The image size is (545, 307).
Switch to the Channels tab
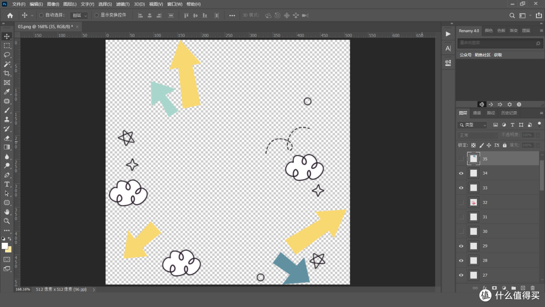pos(477,113)
